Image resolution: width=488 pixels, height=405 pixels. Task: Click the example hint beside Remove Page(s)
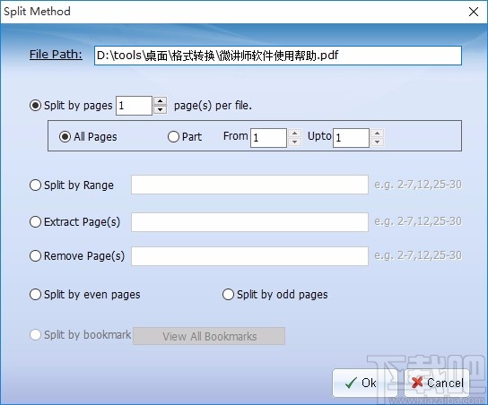click(418, 255)
